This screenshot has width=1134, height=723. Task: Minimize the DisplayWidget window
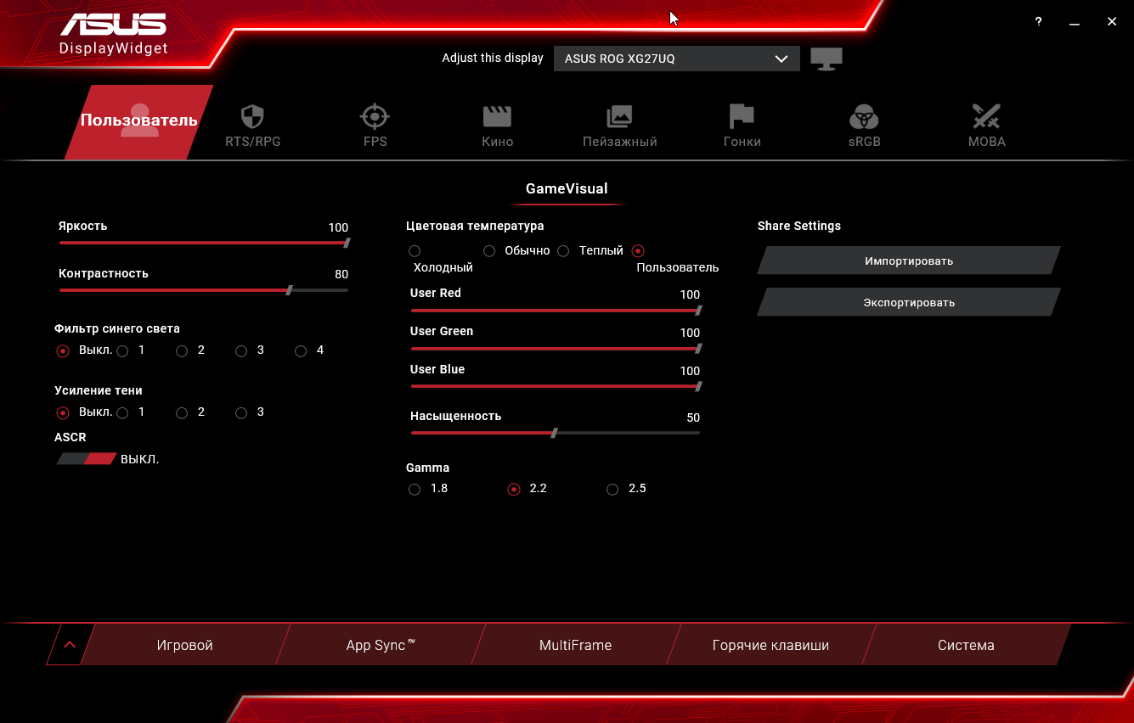click(x=1075, y=22)
